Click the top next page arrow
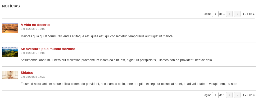 coord(237,14)
